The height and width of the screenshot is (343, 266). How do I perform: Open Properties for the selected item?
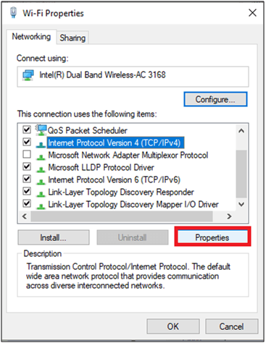click(212, 237)
